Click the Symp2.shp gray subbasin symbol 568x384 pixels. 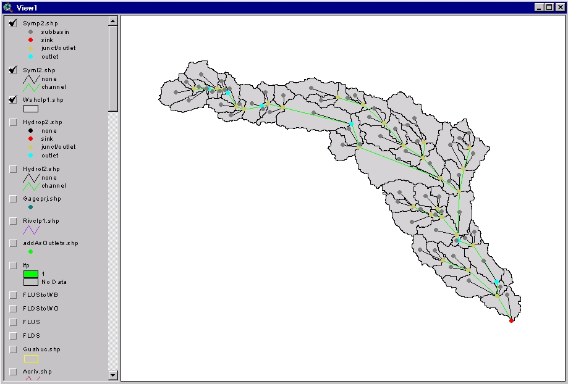click(30, 32)
